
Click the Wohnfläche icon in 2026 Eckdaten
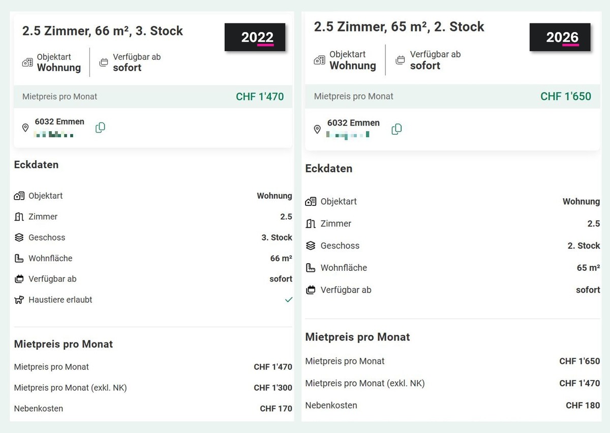point(311,268)
